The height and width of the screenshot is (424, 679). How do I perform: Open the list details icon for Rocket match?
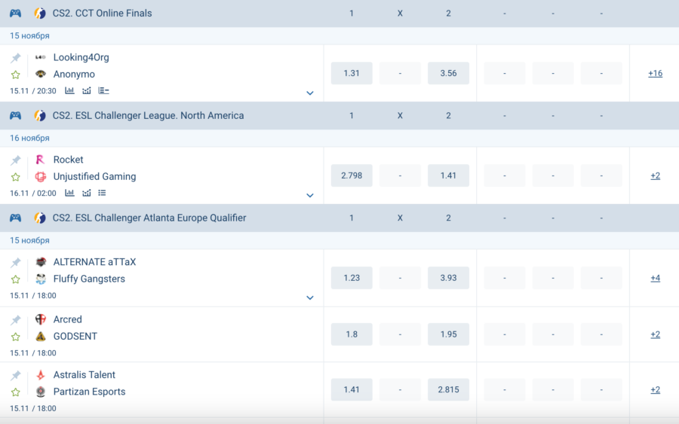(x=103, y=193)
